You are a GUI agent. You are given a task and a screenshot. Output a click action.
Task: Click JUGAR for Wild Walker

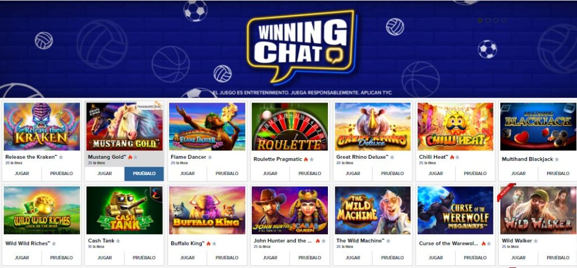pos(518,258)
